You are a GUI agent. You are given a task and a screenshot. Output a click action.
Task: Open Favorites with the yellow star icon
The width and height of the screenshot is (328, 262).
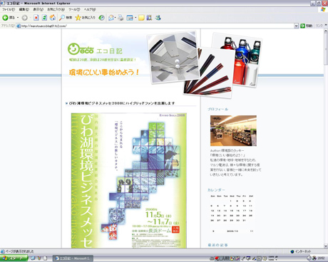click(85, 18)
